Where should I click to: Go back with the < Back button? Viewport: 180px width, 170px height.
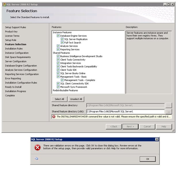tap(114, 127)
